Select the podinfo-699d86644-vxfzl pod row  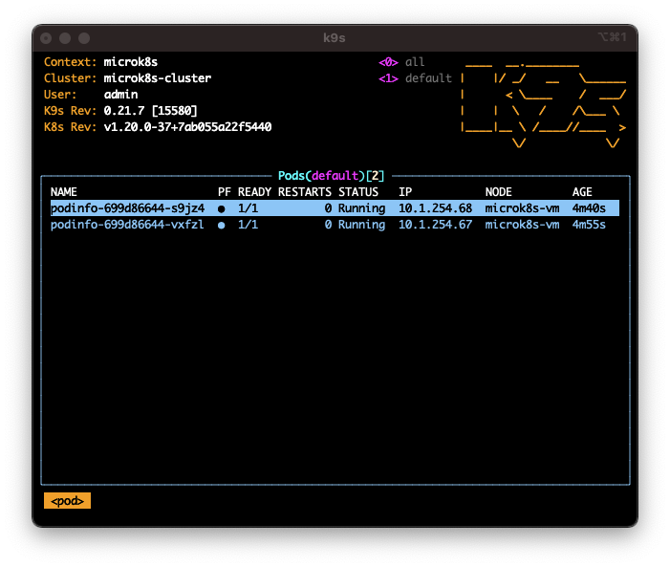point(127,226)
